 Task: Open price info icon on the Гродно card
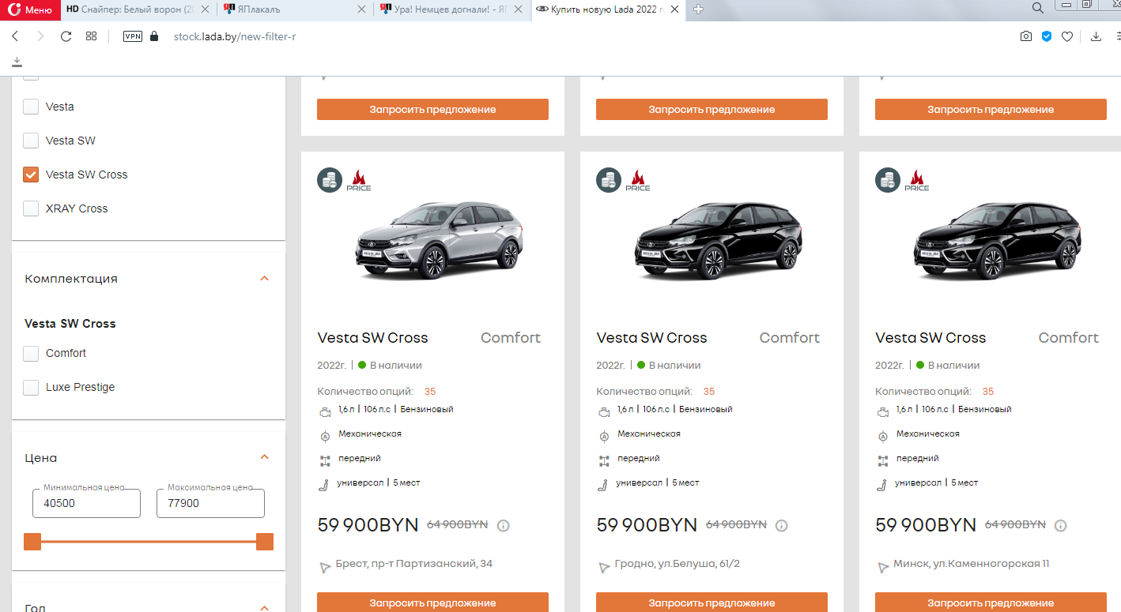782,525
